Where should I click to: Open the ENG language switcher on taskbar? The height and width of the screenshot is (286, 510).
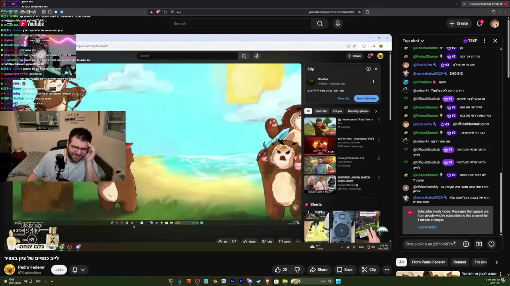point(38,281)
